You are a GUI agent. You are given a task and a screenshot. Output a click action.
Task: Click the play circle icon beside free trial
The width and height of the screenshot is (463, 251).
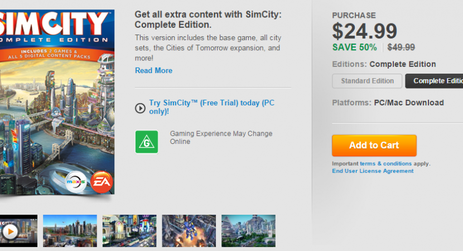click(x=141, y=108)
